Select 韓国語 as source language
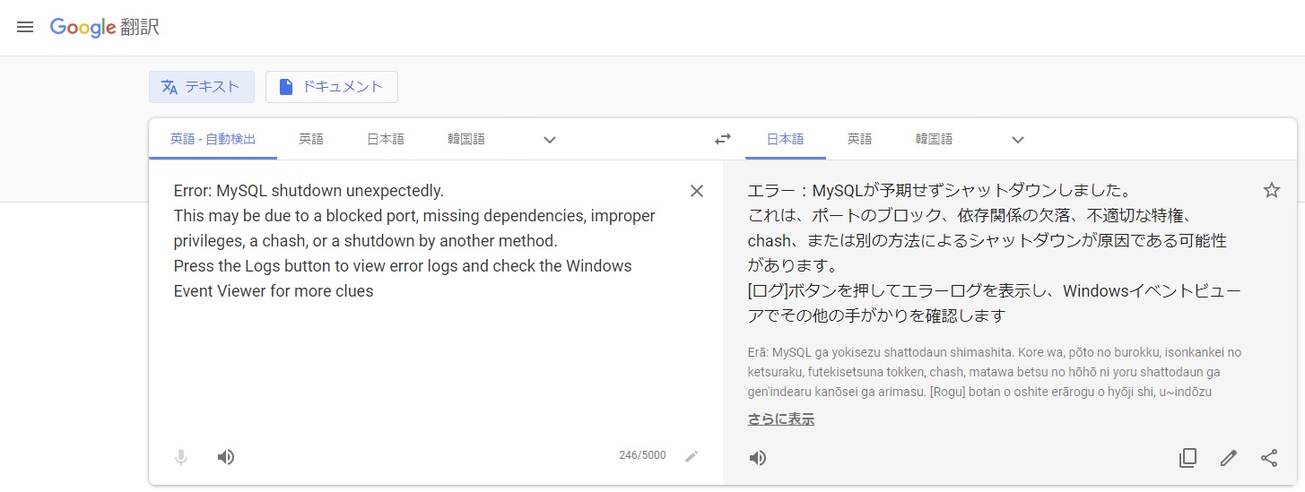This screenshot has height=492, width=1305. click(466, 139)
